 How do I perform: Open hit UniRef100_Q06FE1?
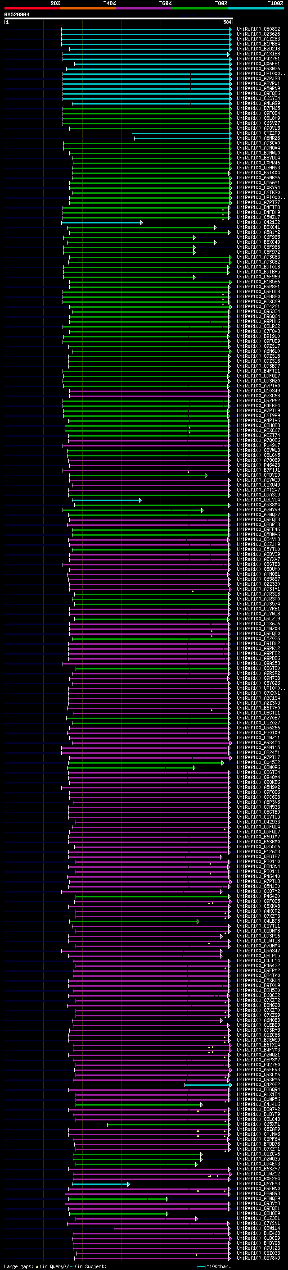[258, 64]
